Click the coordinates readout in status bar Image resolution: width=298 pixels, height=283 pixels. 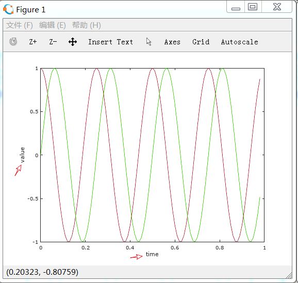pyautogui.click(x=42, y=272)
